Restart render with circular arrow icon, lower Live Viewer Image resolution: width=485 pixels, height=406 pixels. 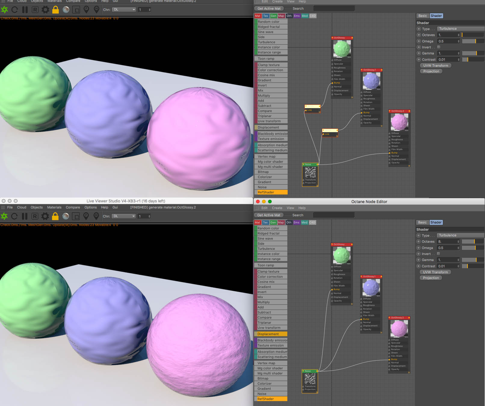tap(14, 216)
